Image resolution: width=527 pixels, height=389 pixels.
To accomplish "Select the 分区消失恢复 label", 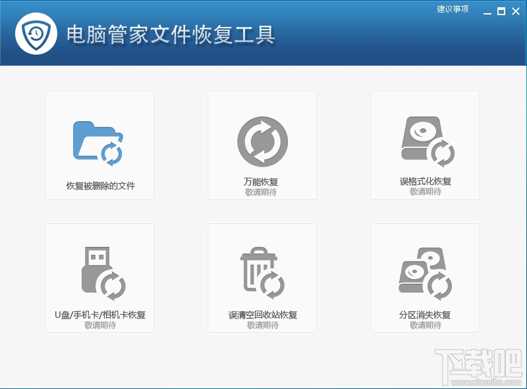I will pyautogui.click(x=425, y=315).
